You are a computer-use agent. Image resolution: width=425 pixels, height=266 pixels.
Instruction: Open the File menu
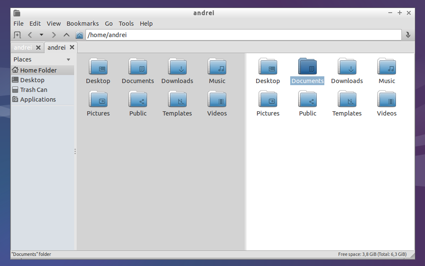point(19,24)
